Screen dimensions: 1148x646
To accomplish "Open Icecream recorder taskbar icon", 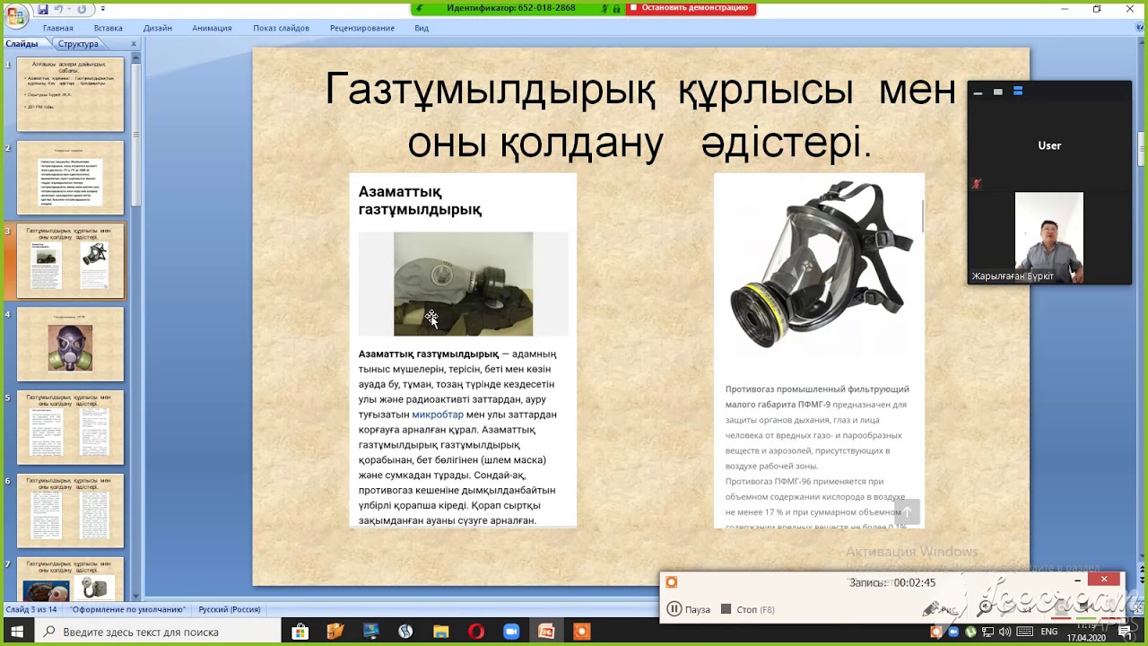I will (x=581, y=632).
